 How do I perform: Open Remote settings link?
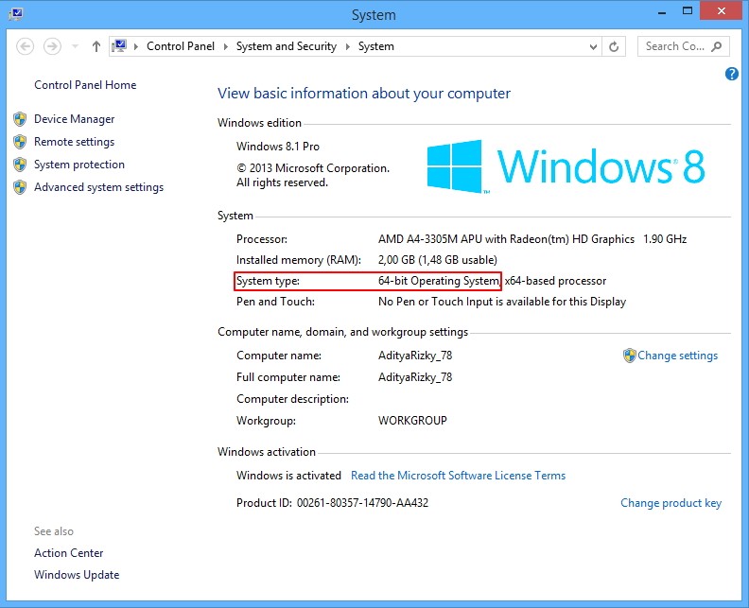coord(75,142)
